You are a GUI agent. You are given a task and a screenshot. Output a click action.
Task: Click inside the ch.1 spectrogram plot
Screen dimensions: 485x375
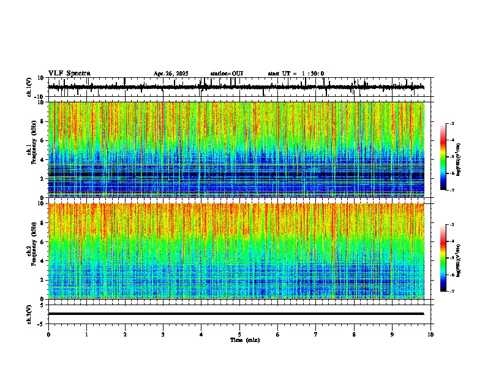(x=236, y=150)
